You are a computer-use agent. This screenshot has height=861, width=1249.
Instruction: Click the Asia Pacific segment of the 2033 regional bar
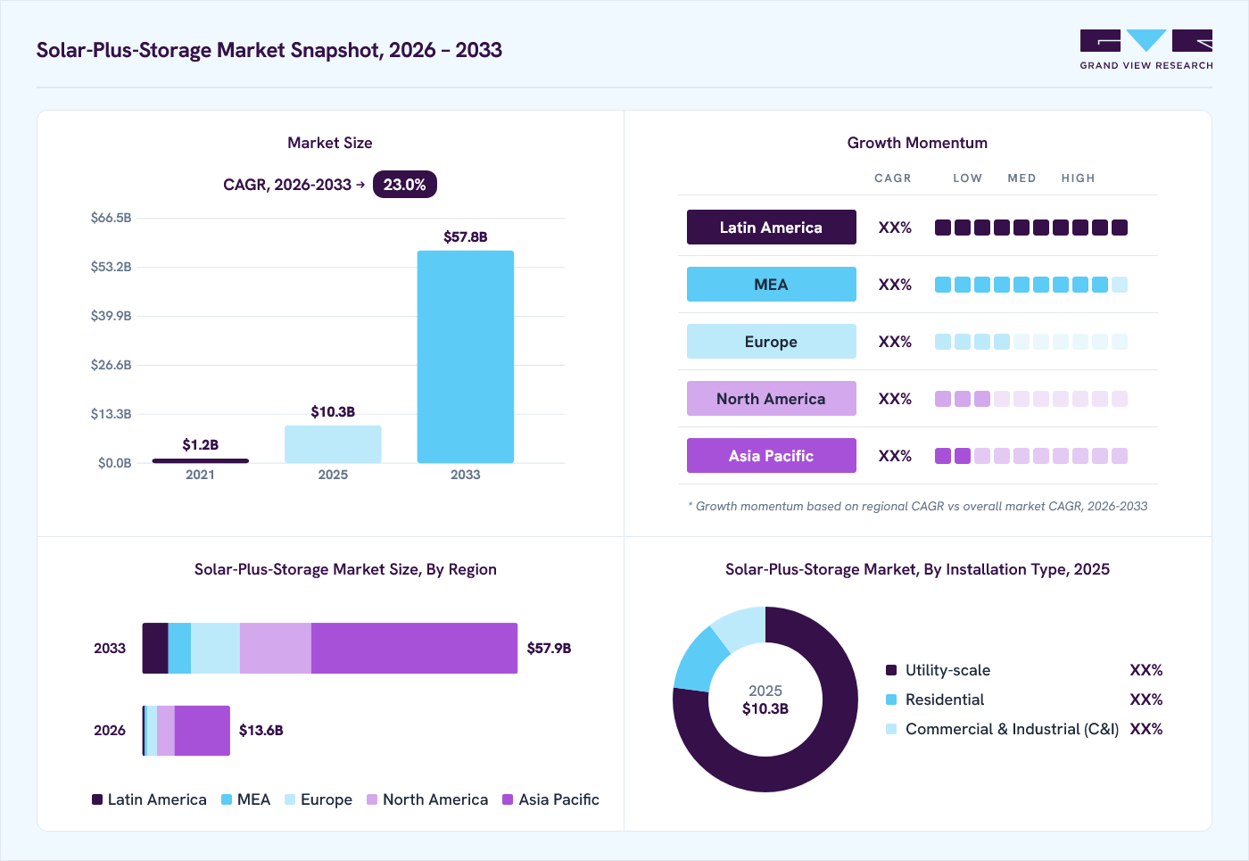(414, 649)
